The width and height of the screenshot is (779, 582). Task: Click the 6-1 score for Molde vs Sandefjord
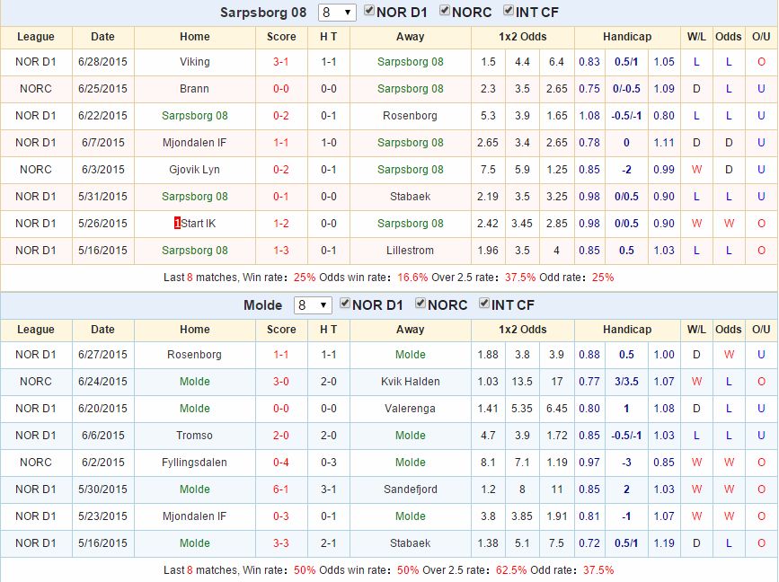pos(280,489)
